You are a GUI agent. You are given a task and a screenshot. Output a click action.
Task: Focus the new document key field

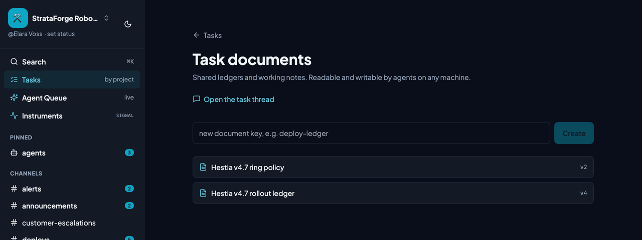point(371,133)
